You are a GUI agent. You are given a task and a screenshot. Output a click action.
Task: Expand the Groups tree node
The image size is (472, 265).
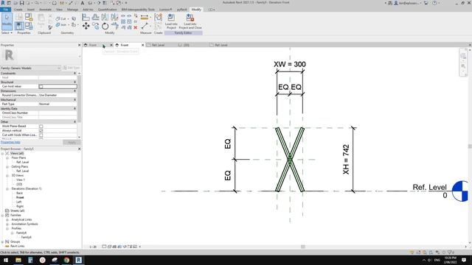click(3, 241)
